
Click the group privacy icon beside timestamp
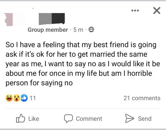[x=91, y=30]
